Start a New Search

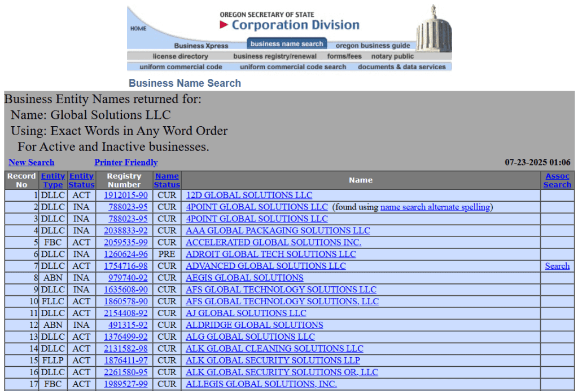pos(31,162)
